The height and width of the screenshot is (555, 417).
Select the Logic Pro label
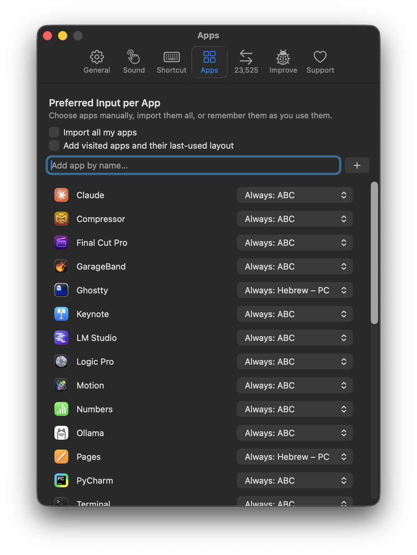(x=95, y=362)
